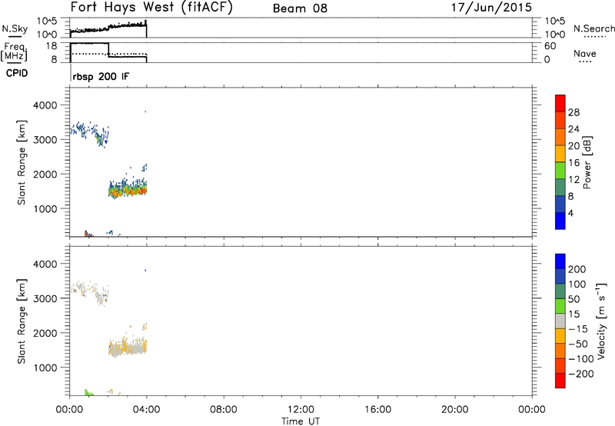Screen dimensions: 615x426
Task: Click the '12:00' time axis label
Action: [301, 409]
